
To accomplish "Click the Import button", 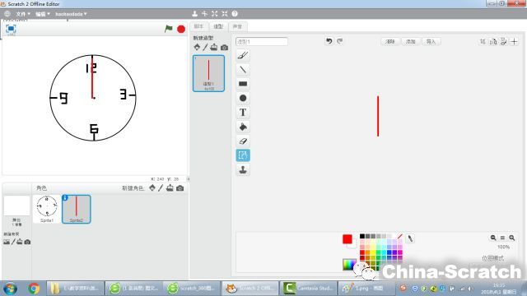I will click(x=431, y=42).
